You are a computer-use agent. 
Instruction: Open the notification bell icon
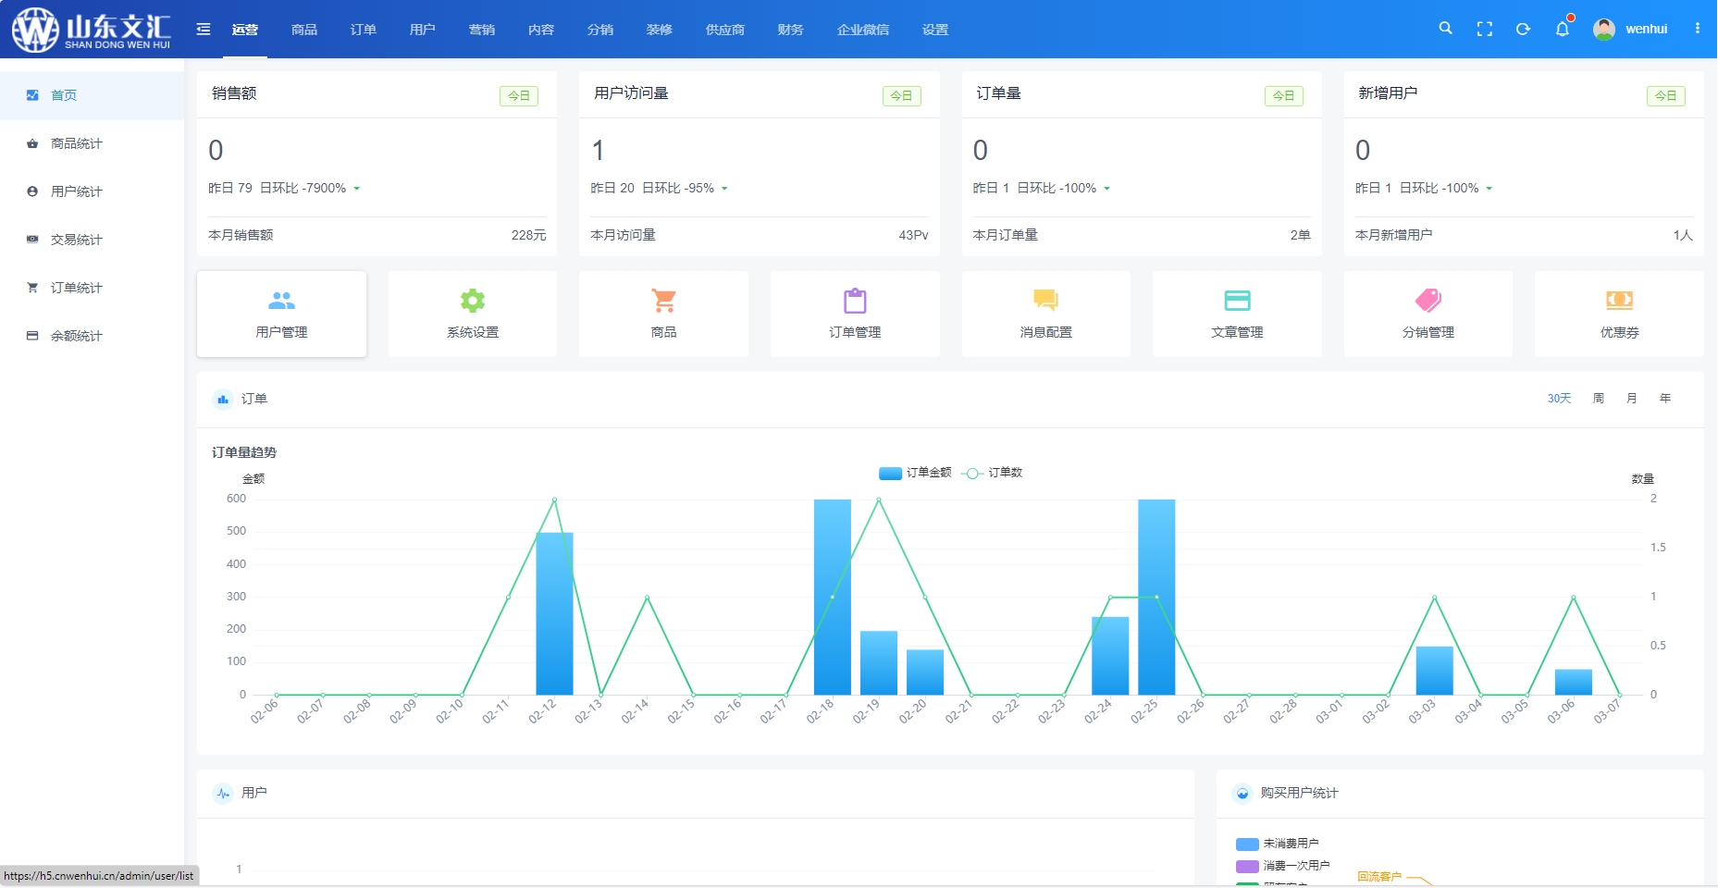1563,29
